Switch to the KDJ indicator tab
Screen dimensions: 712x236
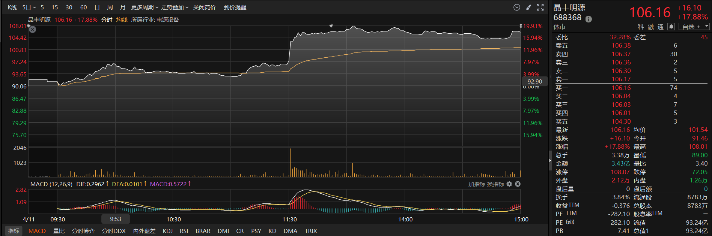pyautogui.click(x=167, y=231)
